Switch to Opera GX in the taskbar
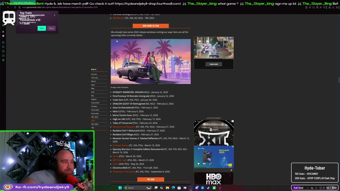This screenshot has height=191, width=340. click(191, 188)
